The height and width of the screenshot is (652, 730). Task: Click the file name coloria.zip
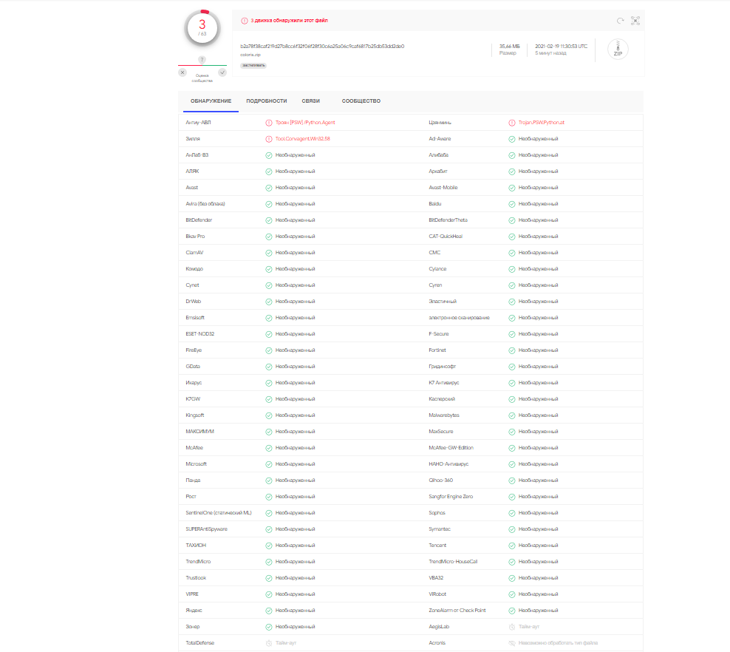(x=250, y=55)
